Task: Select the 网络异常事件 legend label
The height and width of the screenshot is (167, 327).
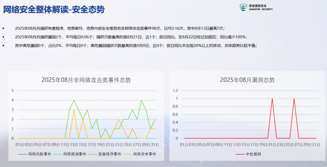Action: coord(145,154)
